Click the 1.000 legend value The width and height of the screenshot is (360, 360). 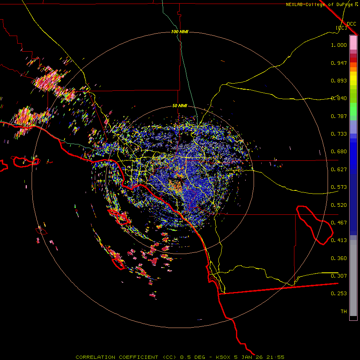tap(339, 45)
